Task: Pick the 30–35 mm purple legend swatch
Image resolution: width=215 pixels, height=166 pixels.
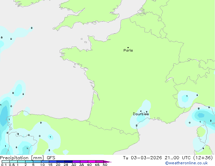Action: 76,162
